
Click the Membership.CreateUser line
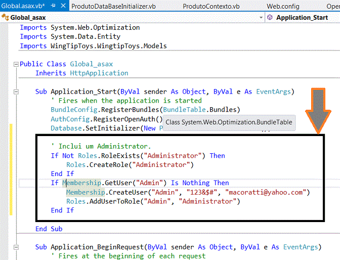click(188, 192)
